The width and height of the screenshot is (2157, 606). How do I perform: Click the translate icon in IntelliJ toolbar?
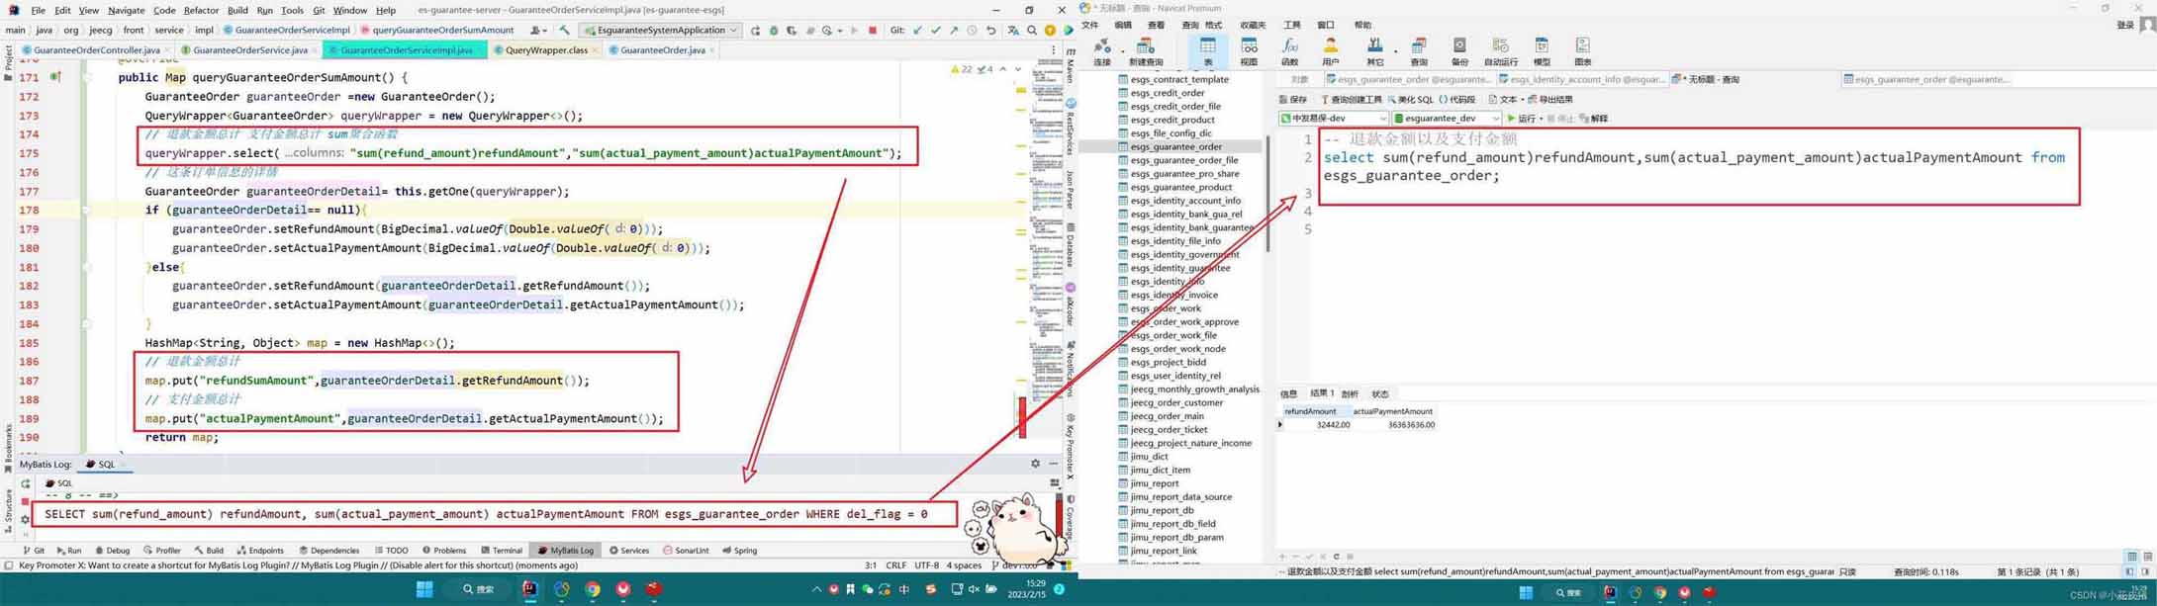[x=1013, y=31]
